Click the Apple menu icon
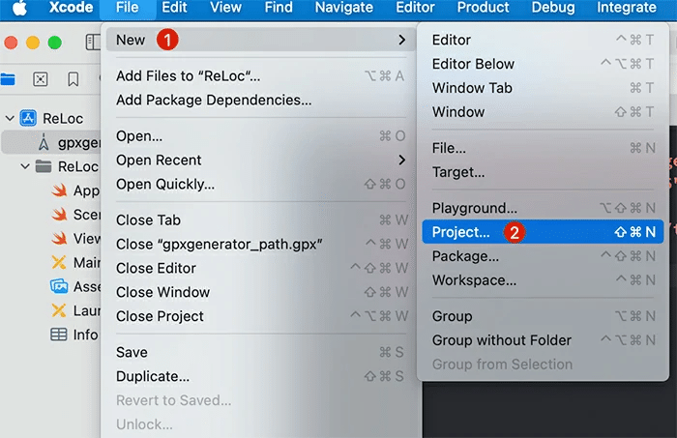 pos(19,8)
